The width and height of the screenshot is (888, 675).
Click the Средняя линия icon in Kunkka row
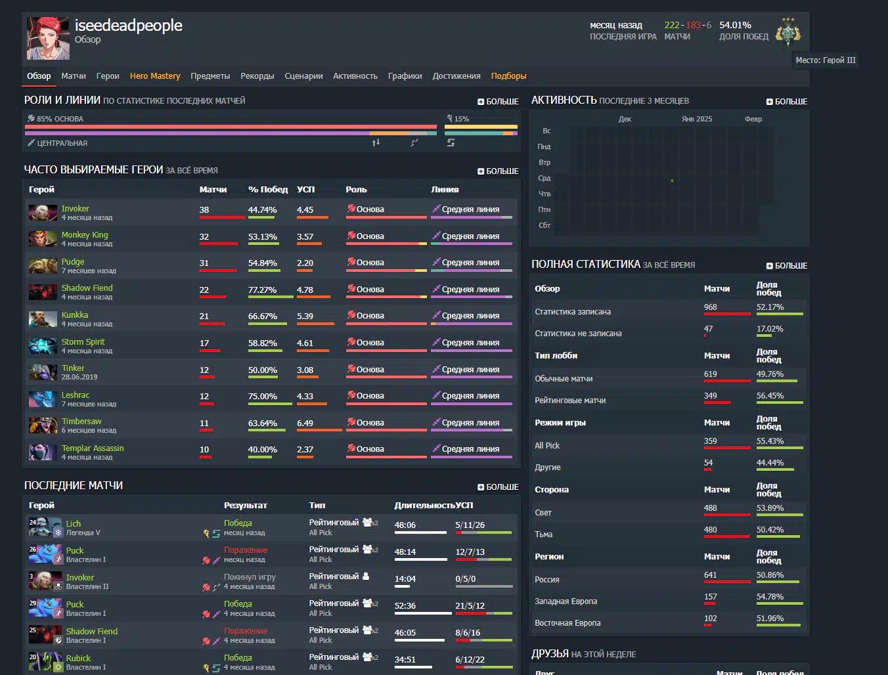click(x=436, y=315)
